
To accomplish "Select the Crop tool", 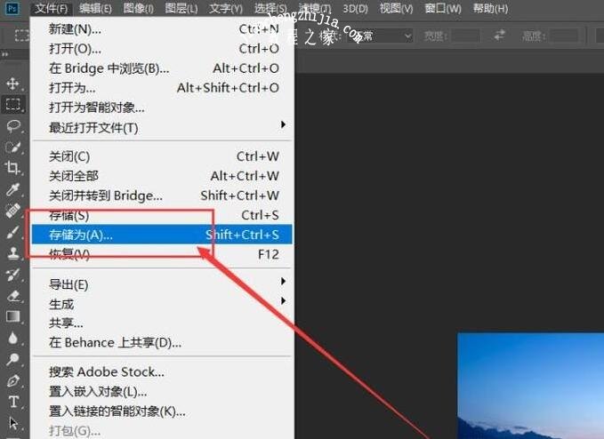I will click(x=13, y=168).
